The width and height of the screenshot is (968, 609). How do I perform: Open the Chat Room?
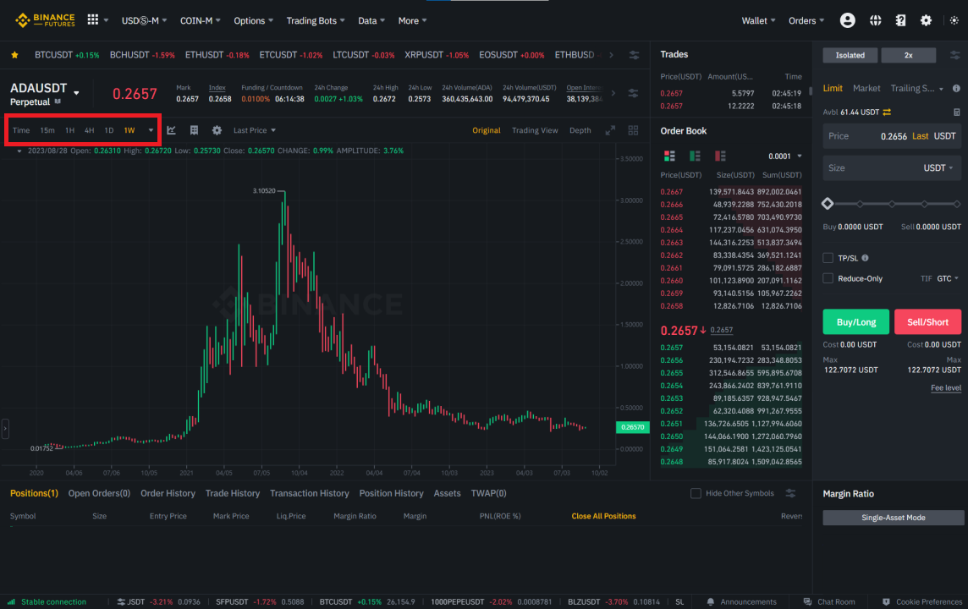coord(829,601)
